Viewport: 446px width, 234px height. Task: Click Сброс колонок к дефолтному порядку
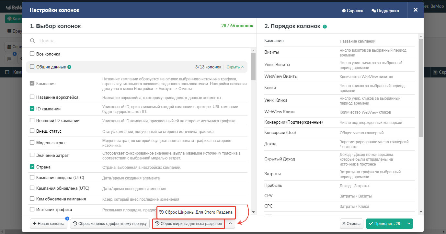coord(110,224)
